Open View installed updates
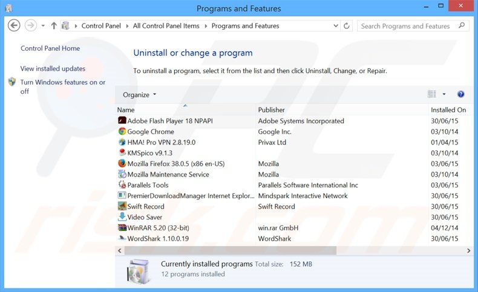 [53, 68]
